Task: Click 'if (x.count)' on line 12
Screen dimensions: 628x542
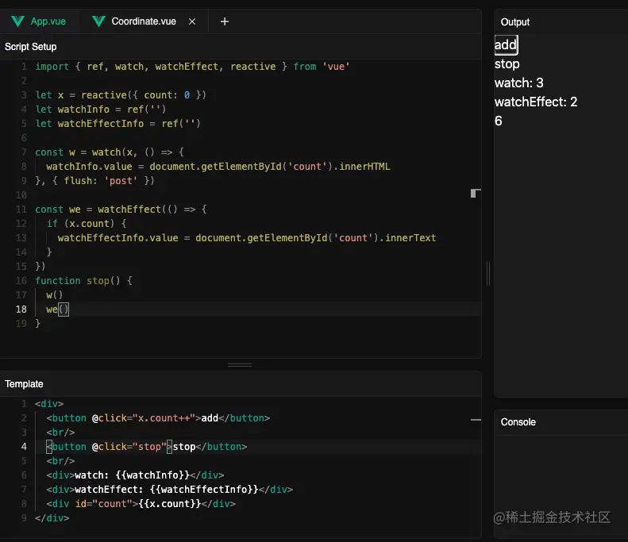Action: pos(86,223)
